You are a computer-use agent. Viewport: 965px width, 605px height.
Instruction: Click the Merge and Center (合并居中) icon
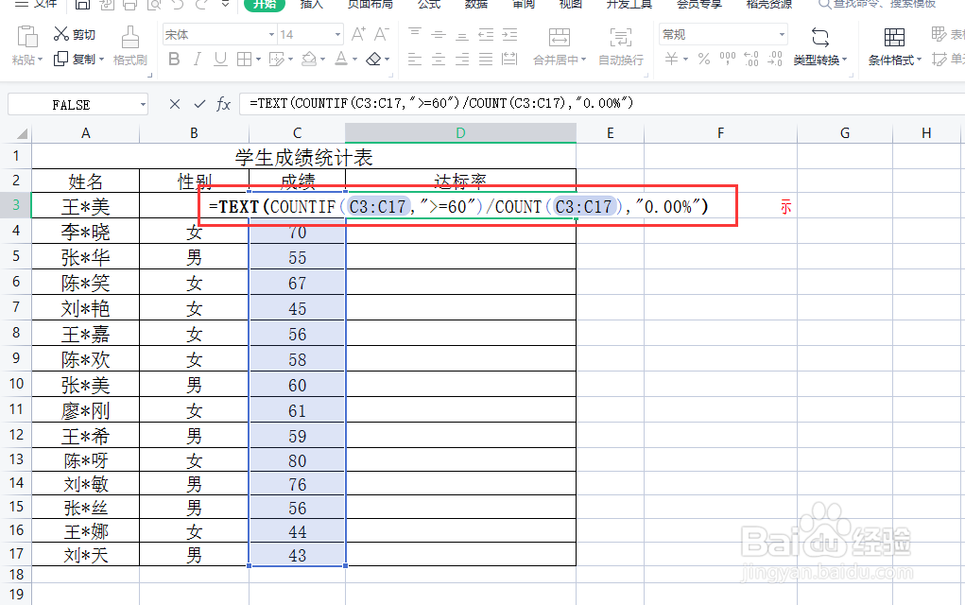[x=559, y=37]
